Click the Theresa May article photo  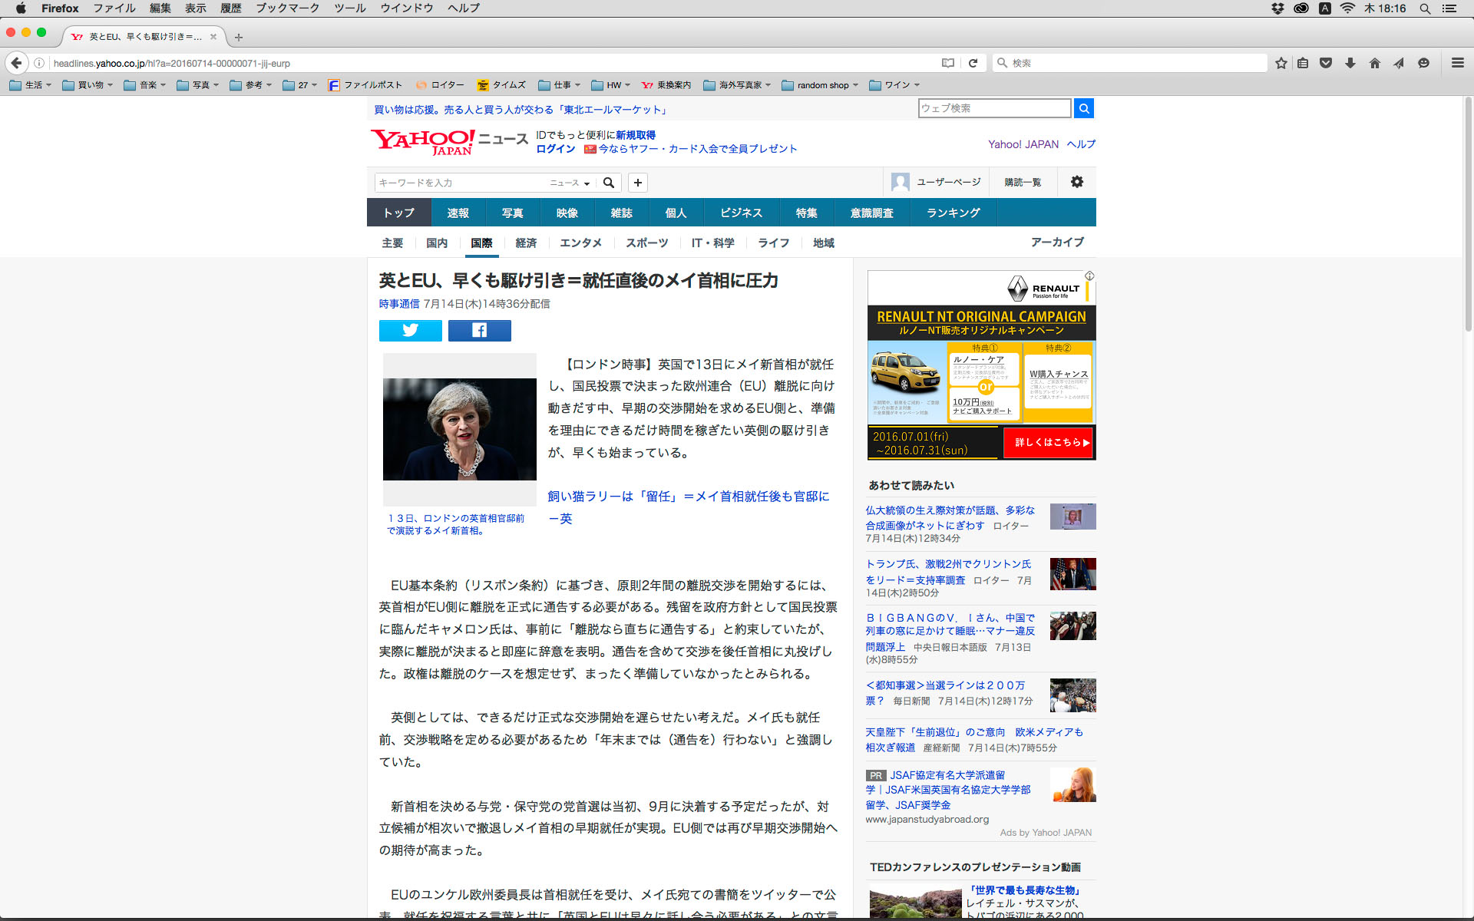pyautogui.click(x=459, y=429)
